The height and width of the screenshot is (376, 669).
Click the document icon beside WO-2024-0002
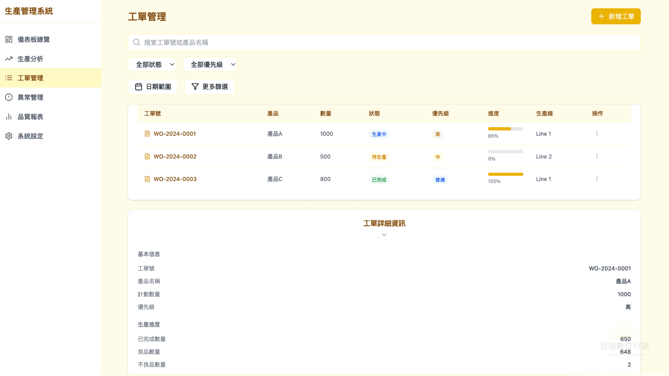pos(147,156)
